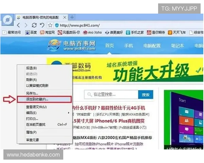
Task: Open the [手机CPU天梯图] link
Action: [107, 114]
